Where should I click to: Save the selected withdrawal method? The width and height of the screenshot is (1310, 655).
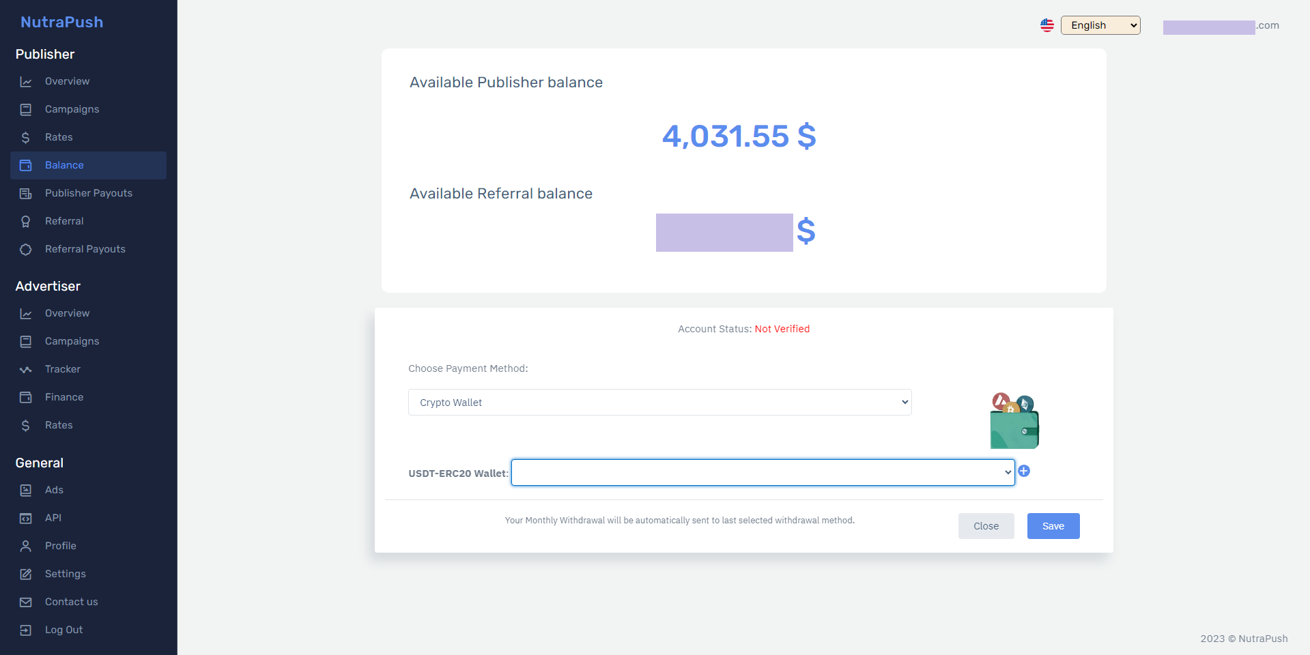1053,526
